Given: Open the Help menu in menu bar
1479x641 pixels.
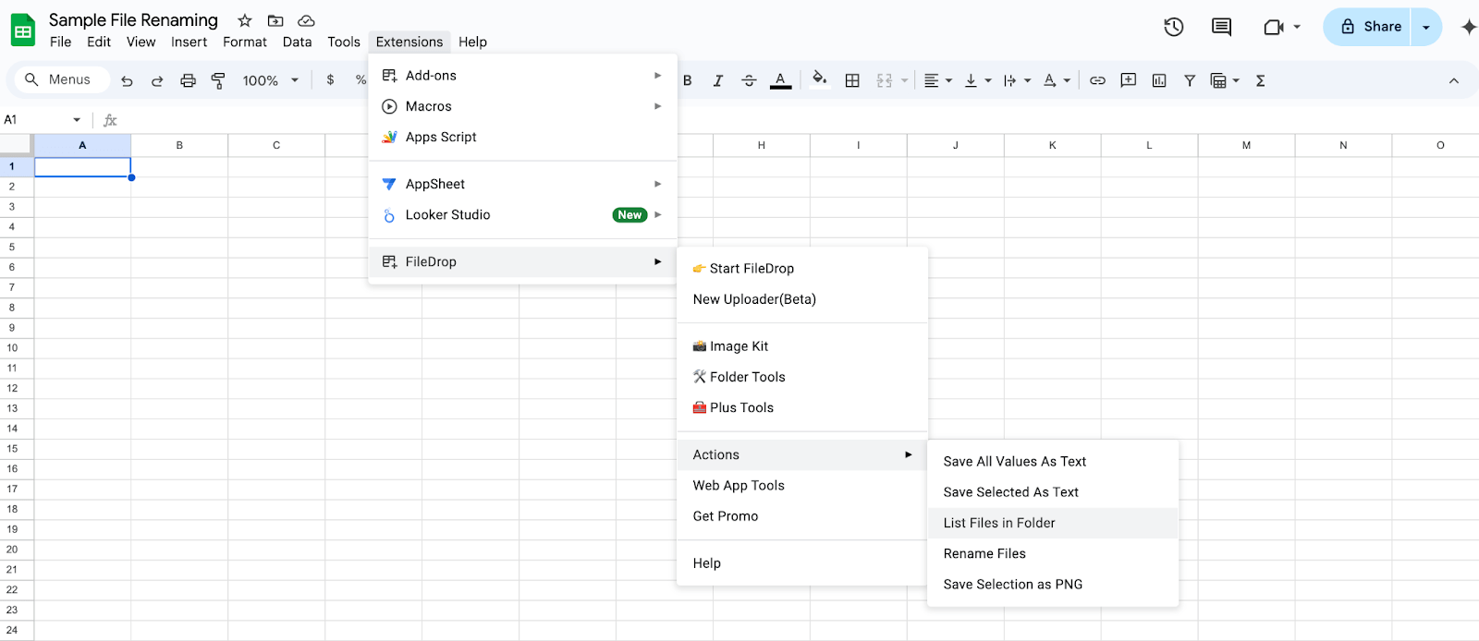Looking at the screenshot, I should 472,42.
